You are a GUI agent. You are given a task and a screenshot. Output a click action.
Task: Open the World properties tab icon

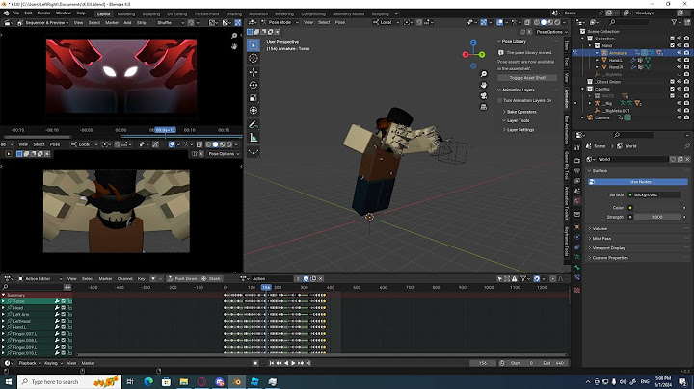point(577,201)
